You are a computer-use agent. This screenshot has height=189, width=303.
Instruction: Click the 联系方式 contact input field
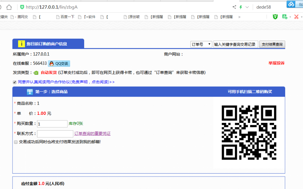pos(55,134)
